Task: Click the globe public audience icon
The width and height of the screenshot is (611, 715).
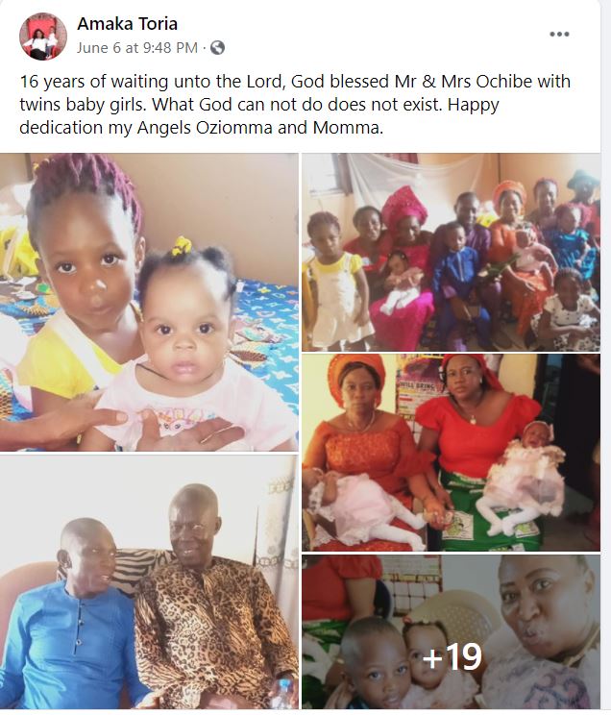Action: tap(217, 47)
